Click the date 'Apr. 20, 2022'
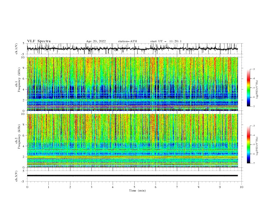The width and height of the screenshot is (272, 210). tap(96, 41)
